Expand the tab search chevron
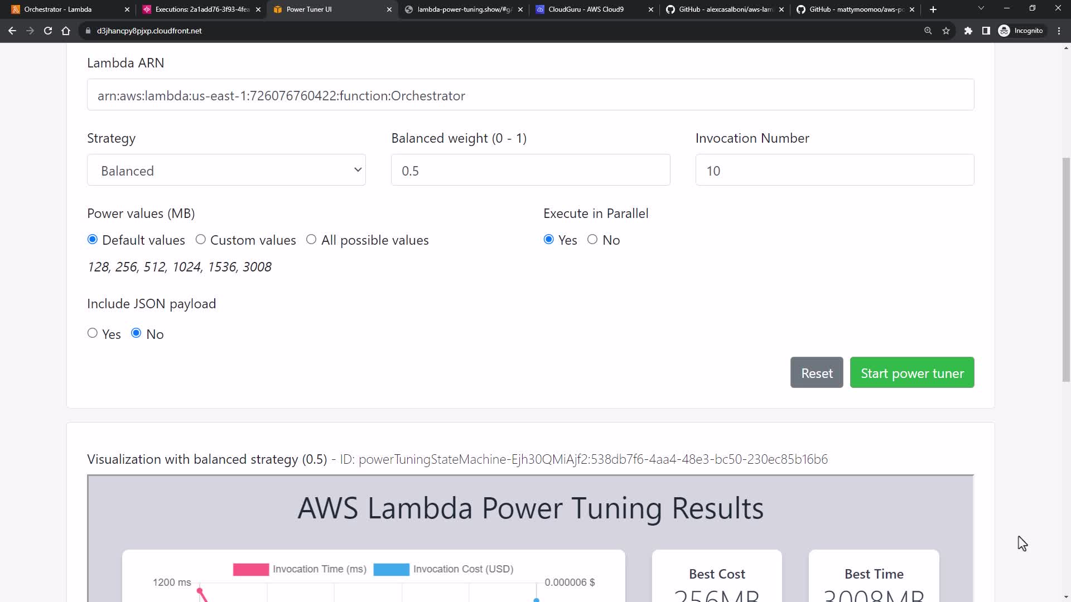This screenshot has height=602, width=1071. click(x=981, y=8)
